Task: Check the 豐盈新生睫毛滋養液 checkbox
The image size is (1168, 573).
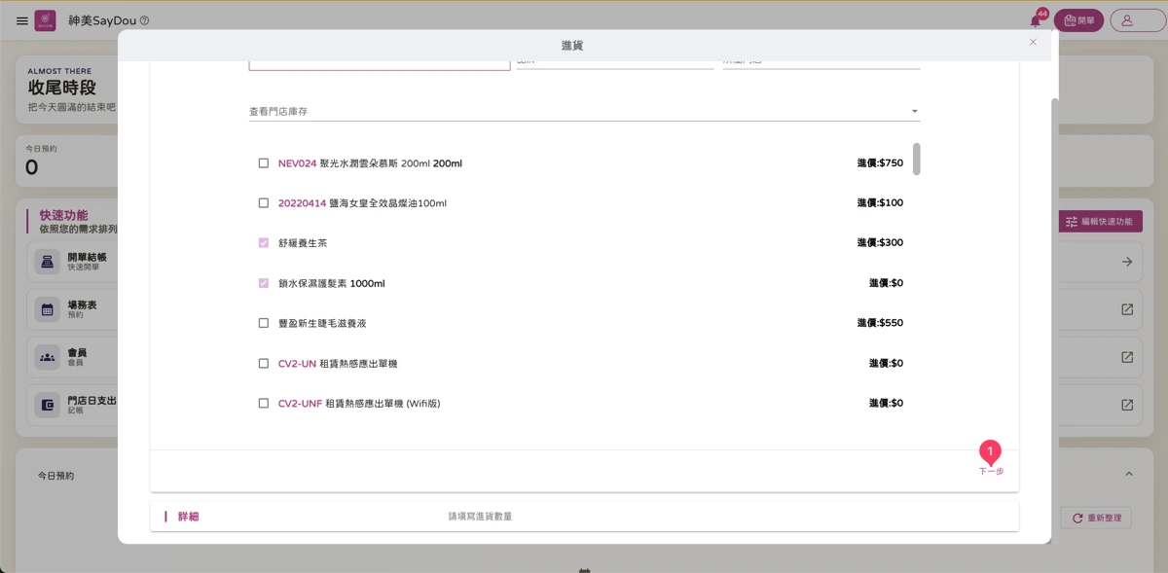Action: pyautogui.click(x=263, y=323)
